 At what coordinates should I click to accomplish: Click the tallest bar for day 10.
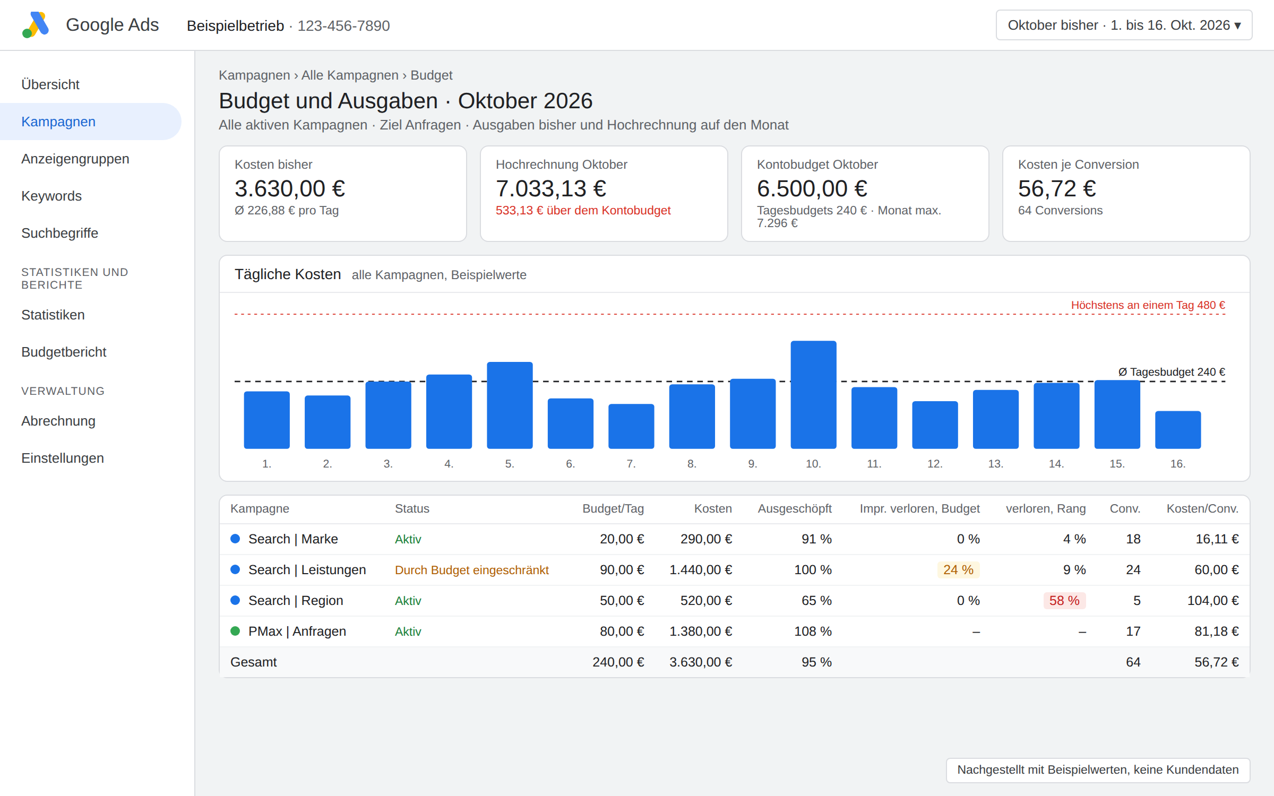tap(813, 395)
